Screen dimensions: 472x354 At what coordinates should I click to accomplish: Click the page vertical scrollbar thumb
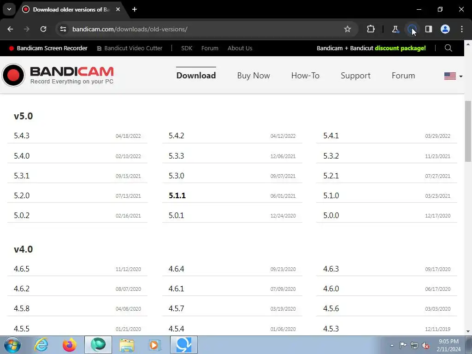[x=468, y=131]
